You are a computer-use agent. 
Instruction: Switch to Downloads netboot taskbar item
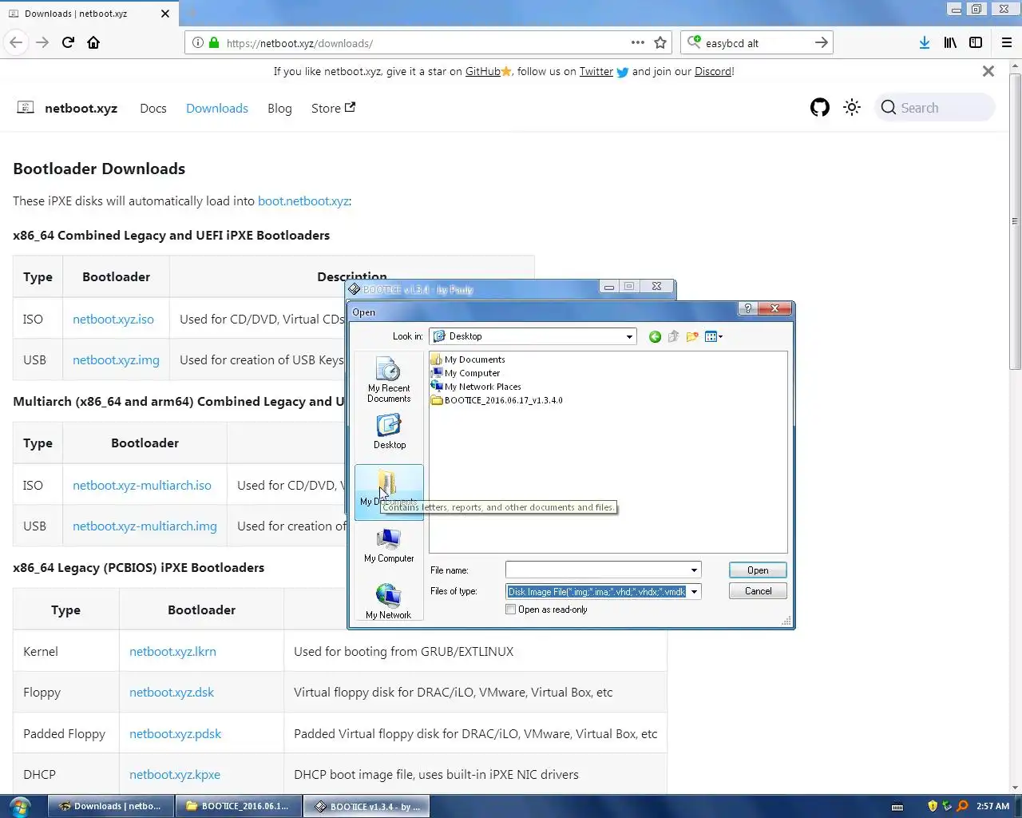coord(111,806)
